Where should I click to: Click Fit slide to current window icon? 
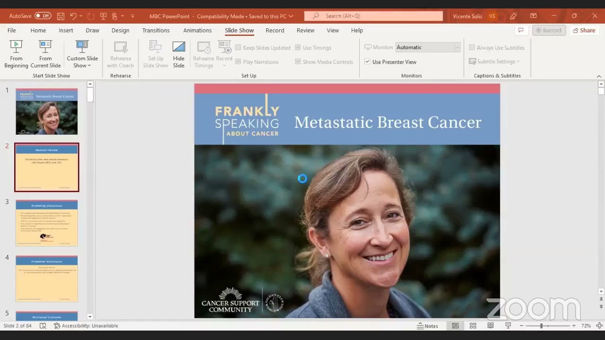pos(599,326)
